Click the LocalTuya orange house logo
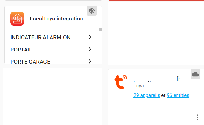This screenshot has height=125, width=204. point(17,19)
